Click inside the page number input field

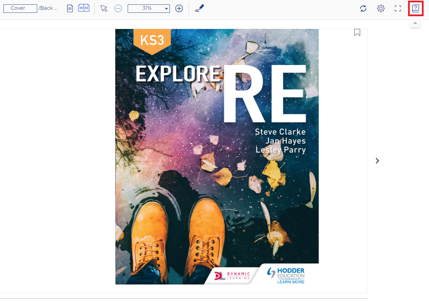[x=20, y=8]
